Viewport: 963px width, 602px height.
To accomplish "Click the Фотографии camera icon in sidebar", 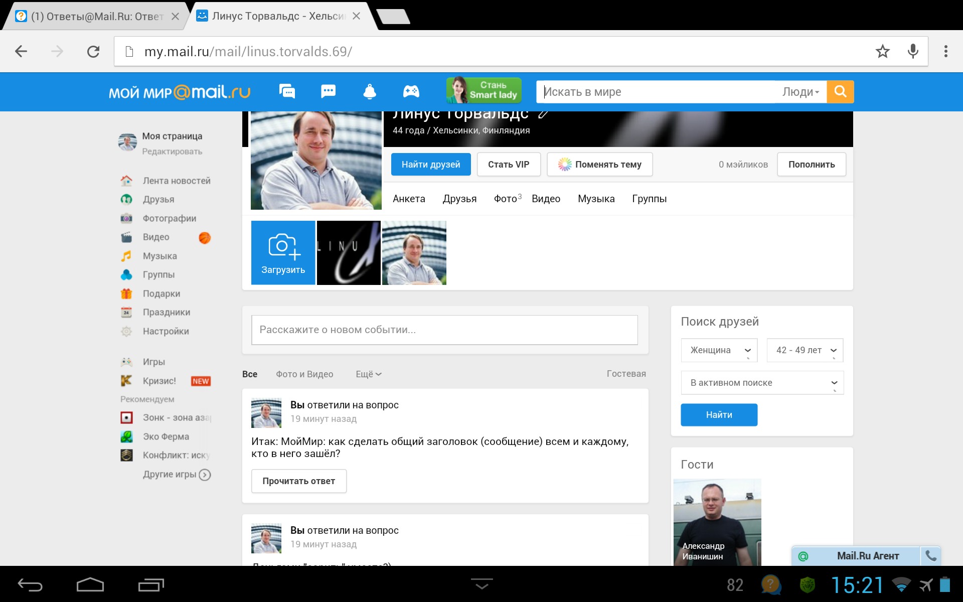I will (x=126, y=218).
